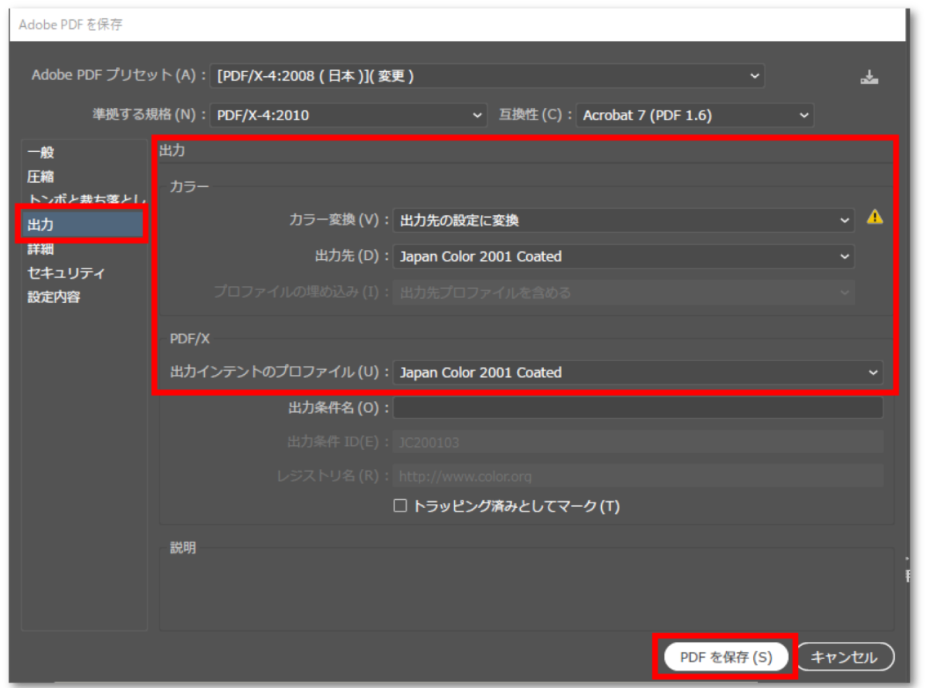This screenshot has height=688, width=927.
Task: Open the 準拠する規格 dropdown
Action: [x=348, y=114]
